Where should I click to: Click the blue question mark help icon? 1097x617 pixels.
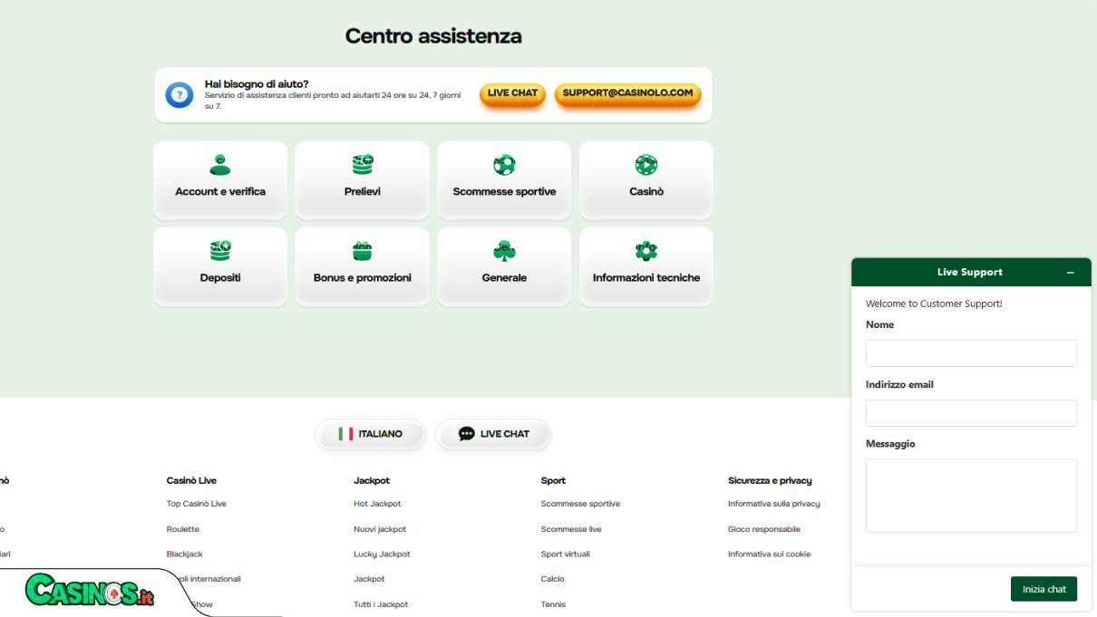tap(180, 94)
